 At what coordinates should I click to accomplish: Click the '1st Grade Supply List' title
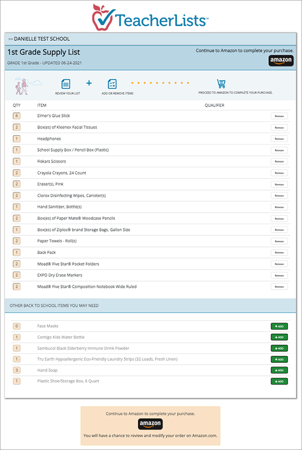click(x=44, y=52)
